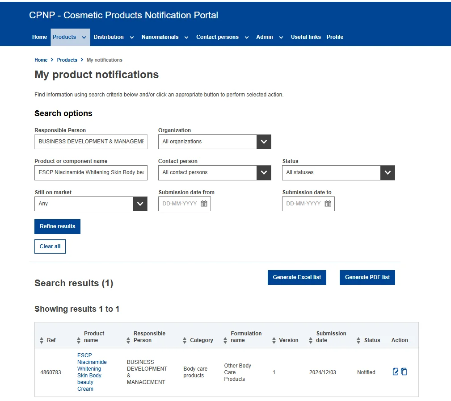Image resolution: width=451 pixels, height=401 pixels.
Task: Sort by Product name column arrows
Action: pyautogui.click(x=79, y=340)
